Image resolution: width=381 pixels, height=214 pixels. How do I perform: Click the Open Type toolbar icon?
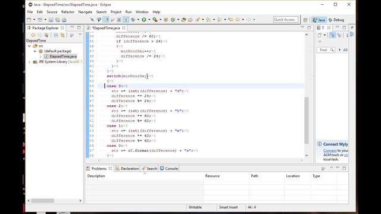[183, 20]
